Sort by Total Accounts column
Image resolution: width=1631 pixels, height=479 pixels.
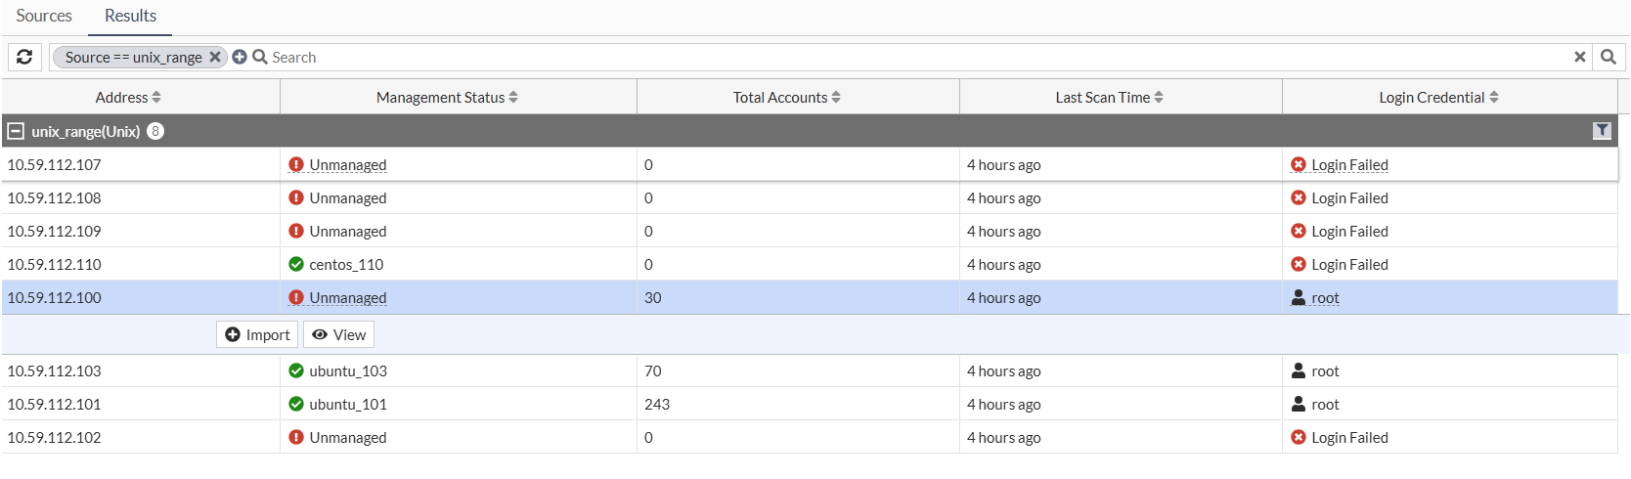pyautogui.click(x=787, y=97)
